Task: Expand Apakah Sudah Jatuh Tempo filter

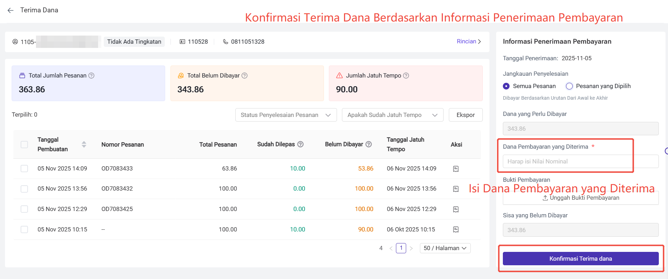Action: (x=392, y=115)
